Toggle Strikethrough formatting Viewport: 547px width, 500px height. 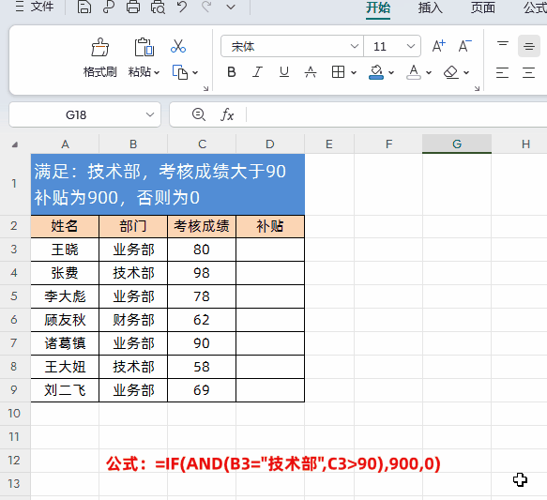[311, 72]
